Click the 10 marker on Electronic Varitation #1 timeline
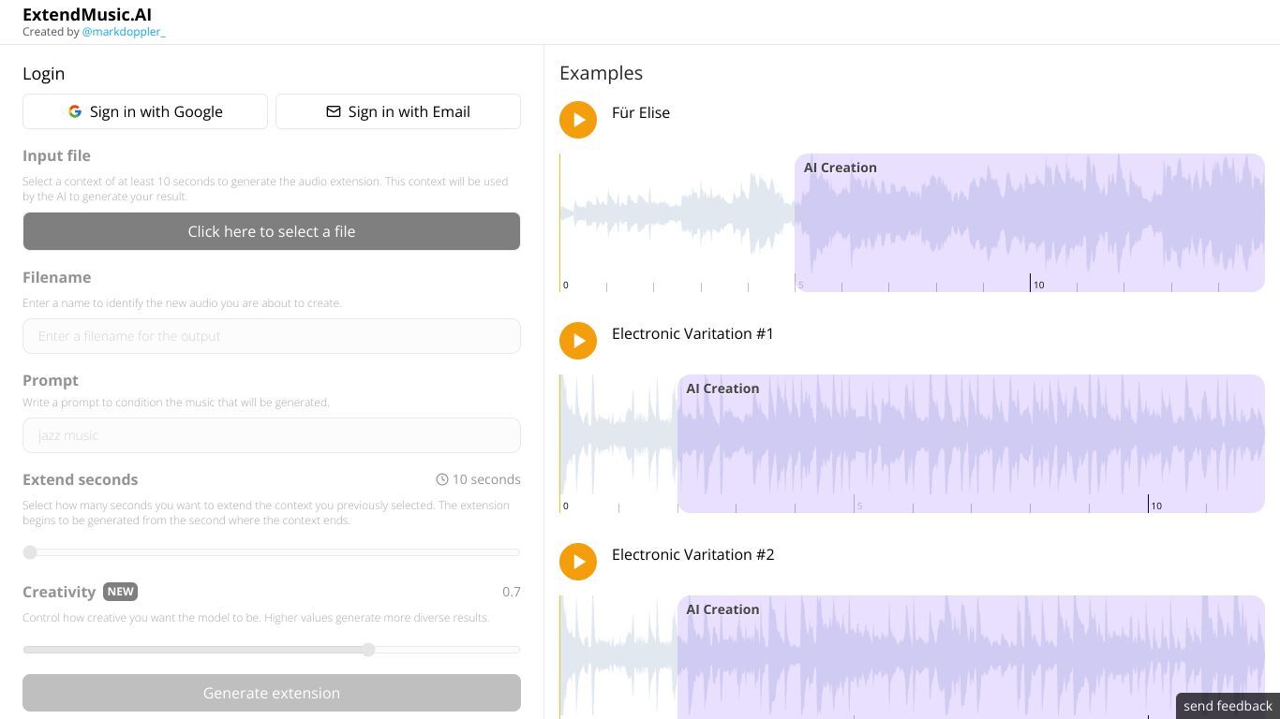The height and width of the screenshot is (719, 1280). tap(1156, 506)
